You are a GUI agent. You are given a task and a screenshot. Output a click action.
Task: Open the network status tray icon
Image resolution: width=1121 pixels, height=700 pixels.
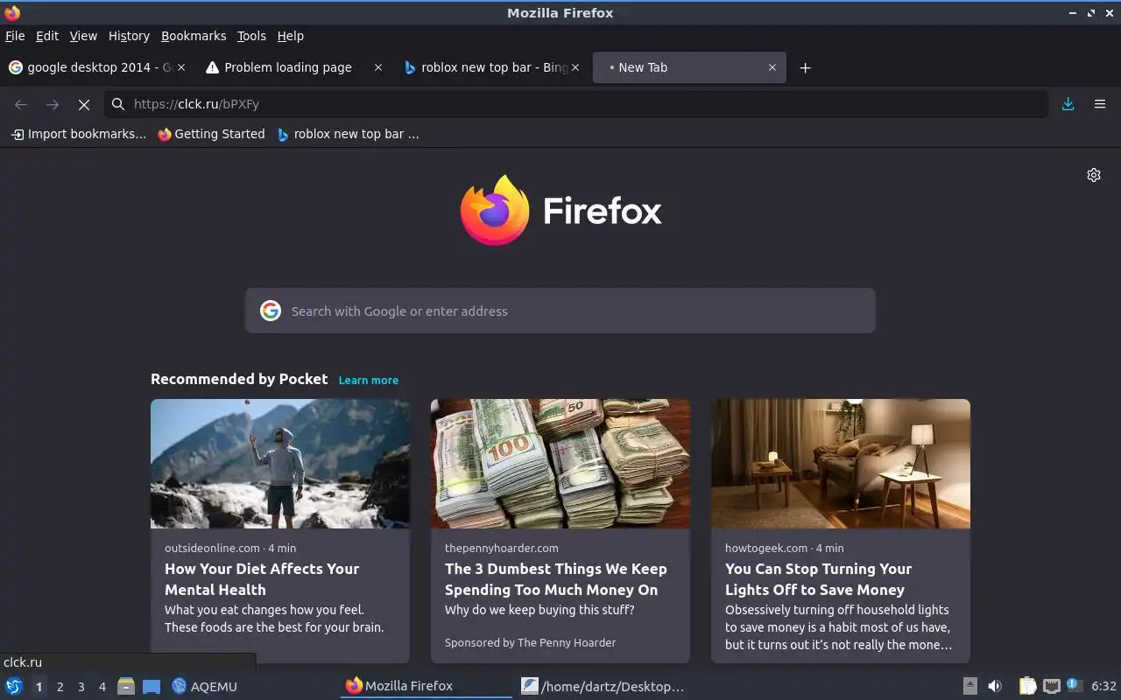1052,686
